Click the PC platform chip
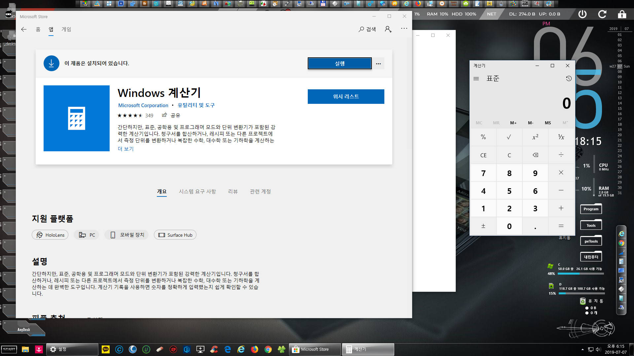This screenshot has height=356, width=634. [x=87, y=235]
